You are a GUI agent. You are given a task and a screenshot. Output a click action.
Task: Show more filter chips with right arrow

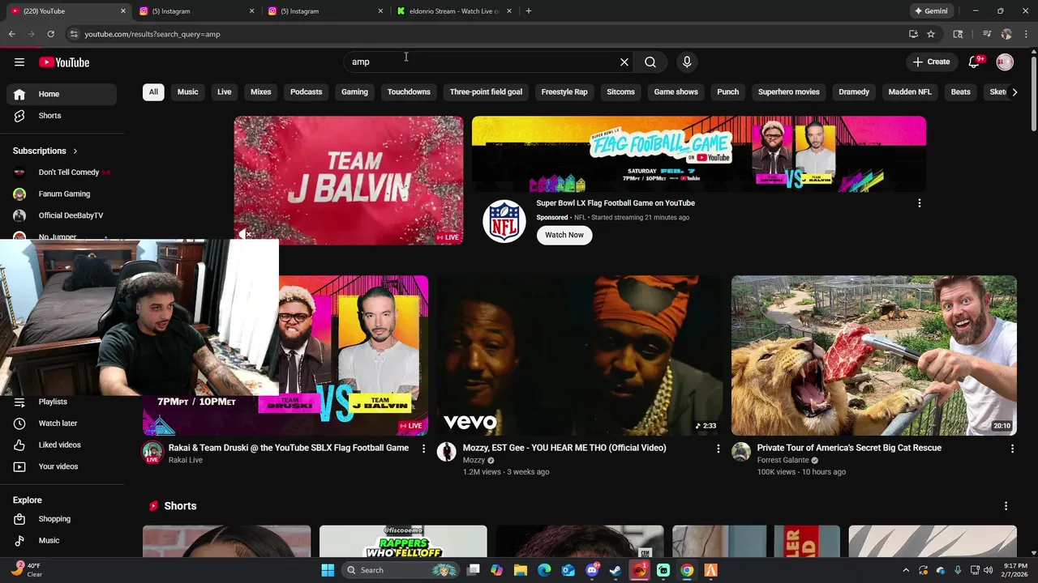pyautogui.click(x=1014, y=91)
